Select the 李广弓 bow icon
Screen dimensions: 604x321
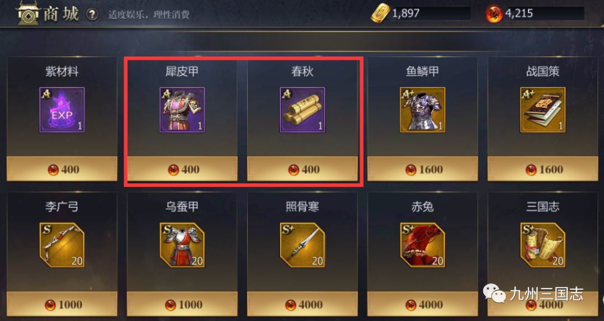[x=62, y=245]
